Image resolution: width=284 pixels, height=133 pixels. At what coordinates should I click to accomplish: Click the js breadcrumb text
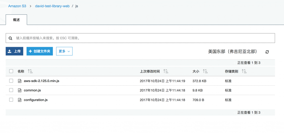click(x=77, y=6)
